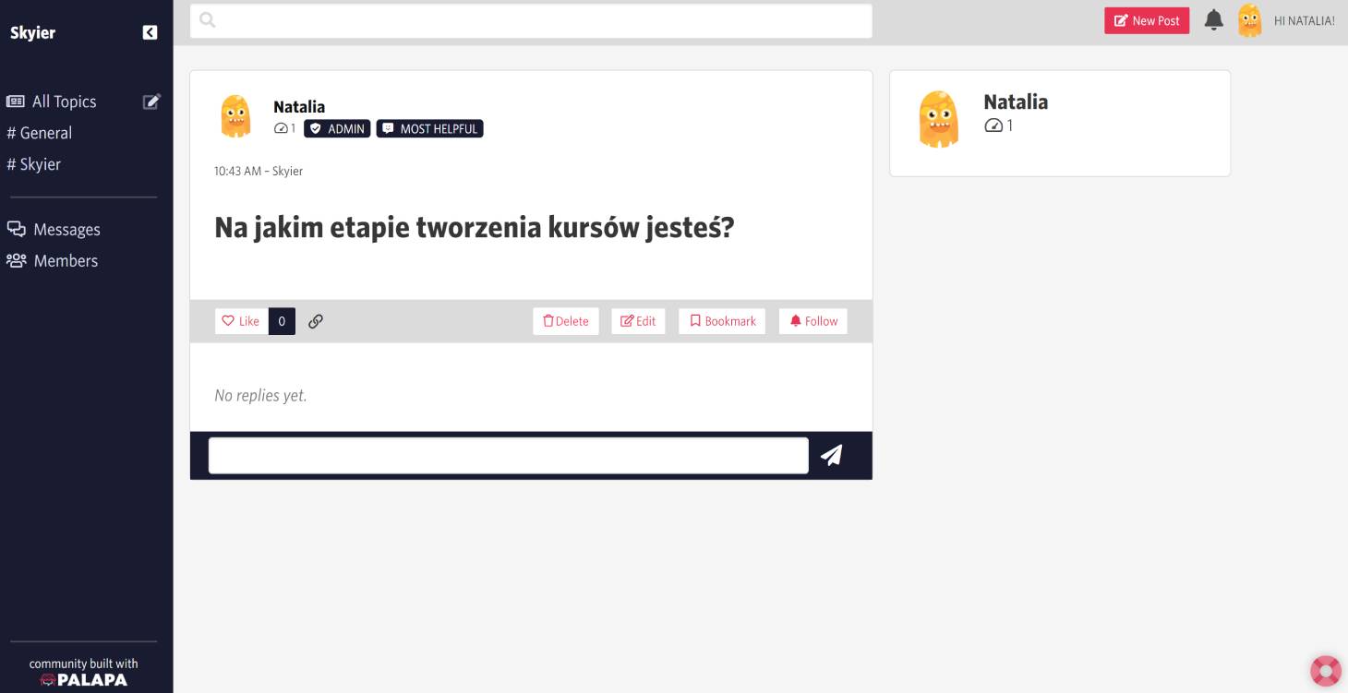
Task: Focus the reply text field
Action: click(508, 456)
